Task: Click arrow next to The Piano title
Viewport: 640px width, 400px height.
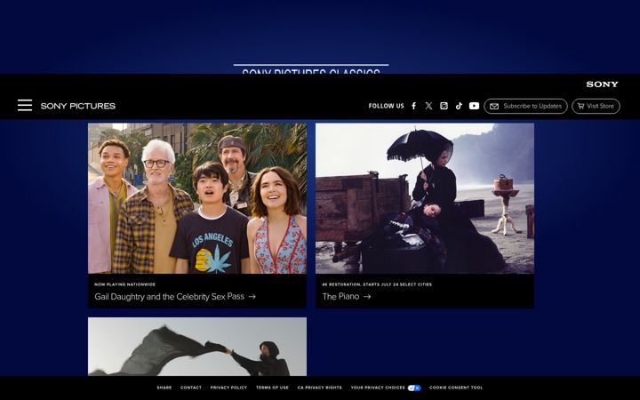Action: (367, 297)
